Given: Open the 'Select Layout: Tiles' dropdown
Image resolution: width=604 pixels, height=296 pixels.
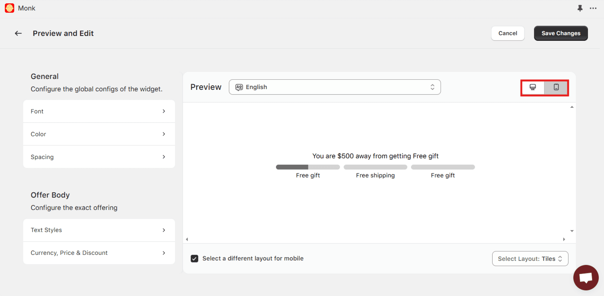Looking at the screenshot, I should (x=530, y=259).
